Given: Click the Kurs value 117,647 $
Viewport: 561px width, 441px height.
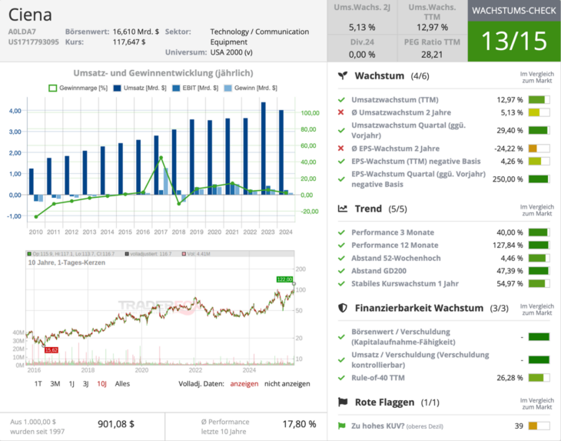Looking at the screenshot, I should [x=129, y=42].
